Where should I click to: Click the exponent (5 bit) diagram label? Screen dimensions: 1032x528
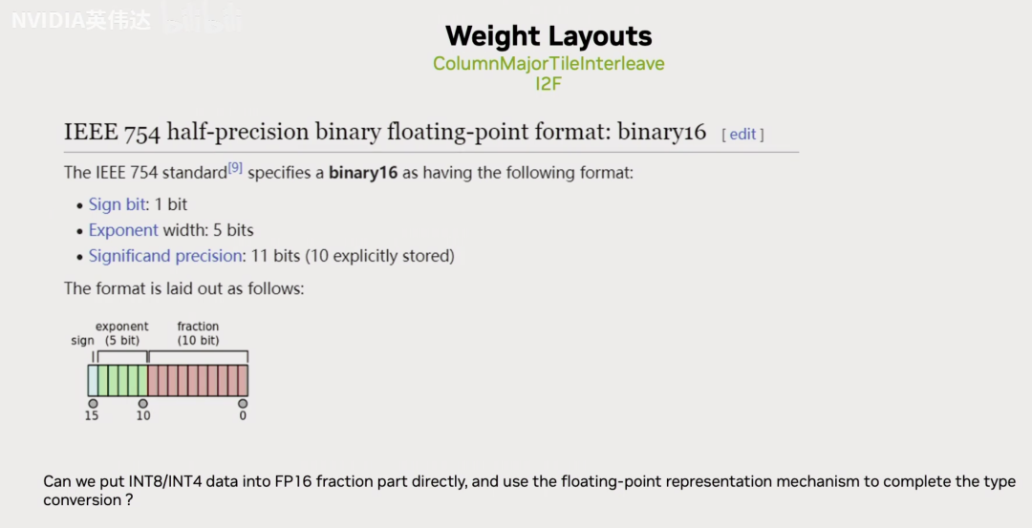tap(121, 333)
